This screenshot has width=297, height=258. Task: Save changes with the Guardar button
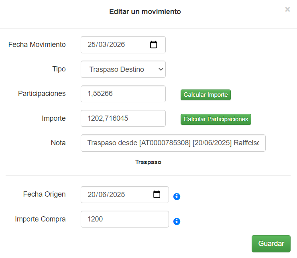pyautogui.click(x=271, y=244)
